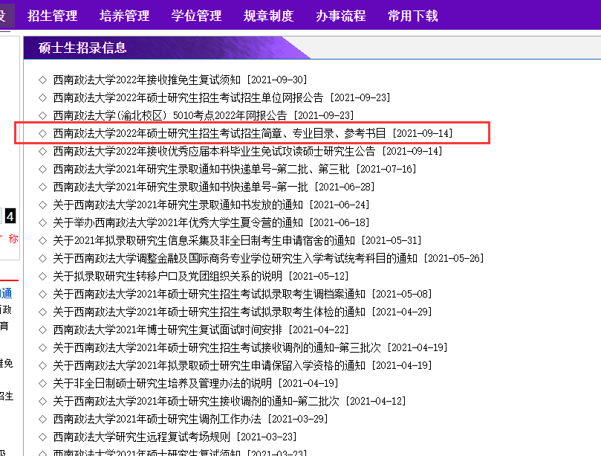Open 调整金融及国际商务统考科目的通知
This screenshot has height=456, width=601.
[x=235, y=258]
